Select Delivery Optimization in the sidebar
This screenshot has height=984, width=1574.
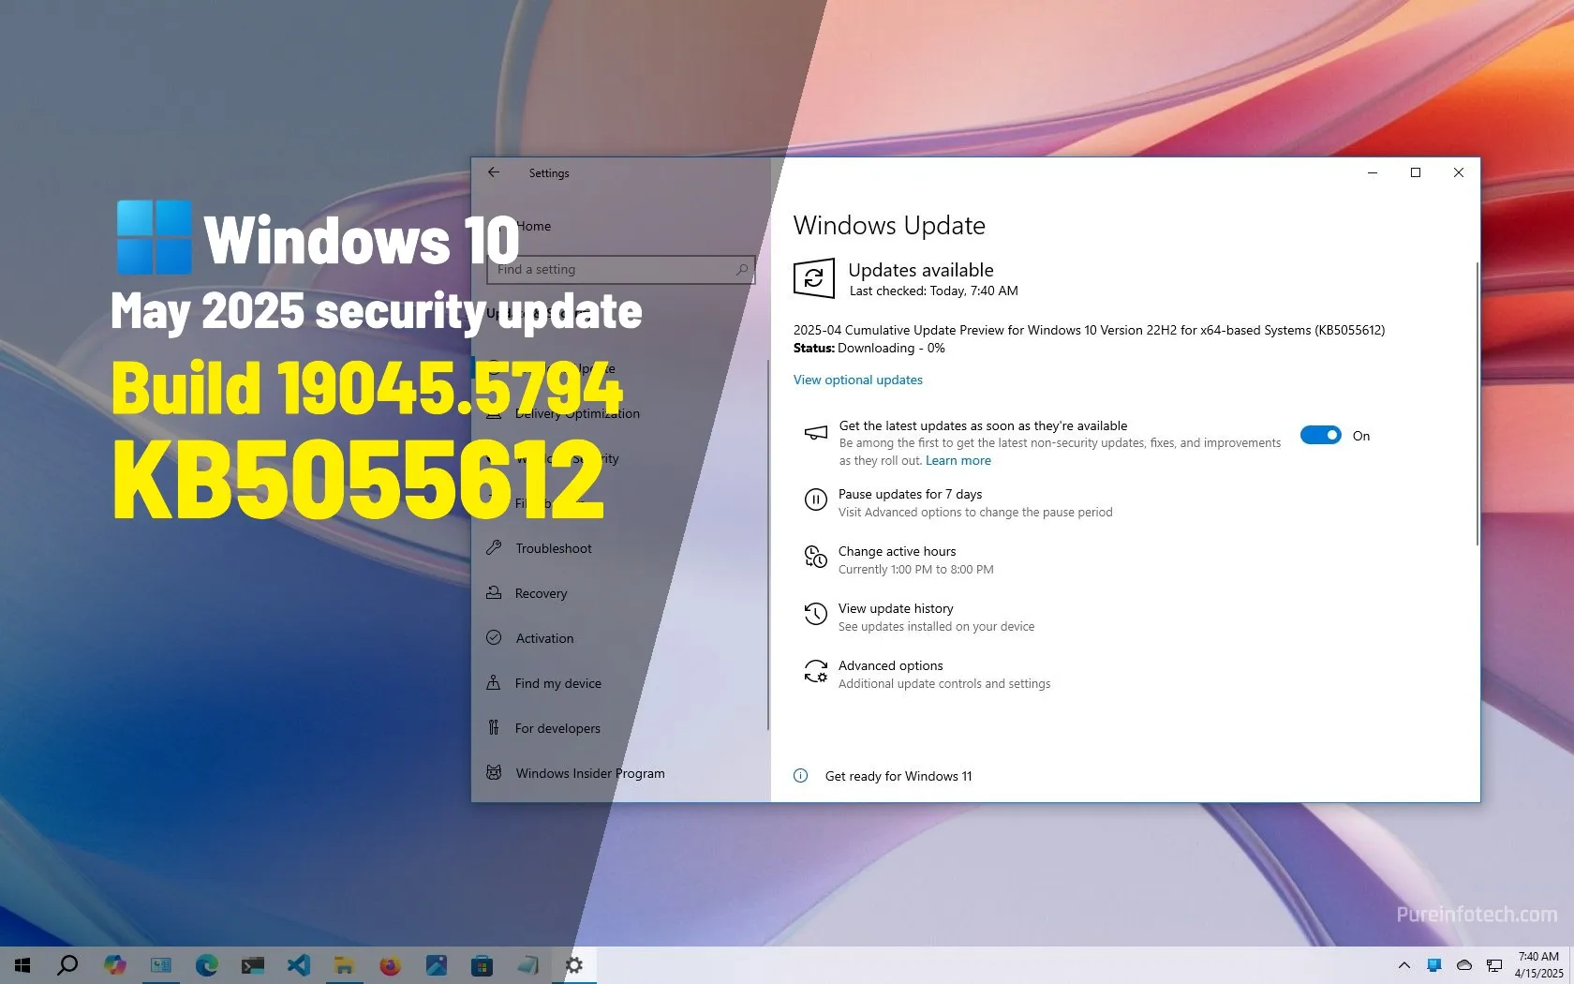(x=620, y=413)
